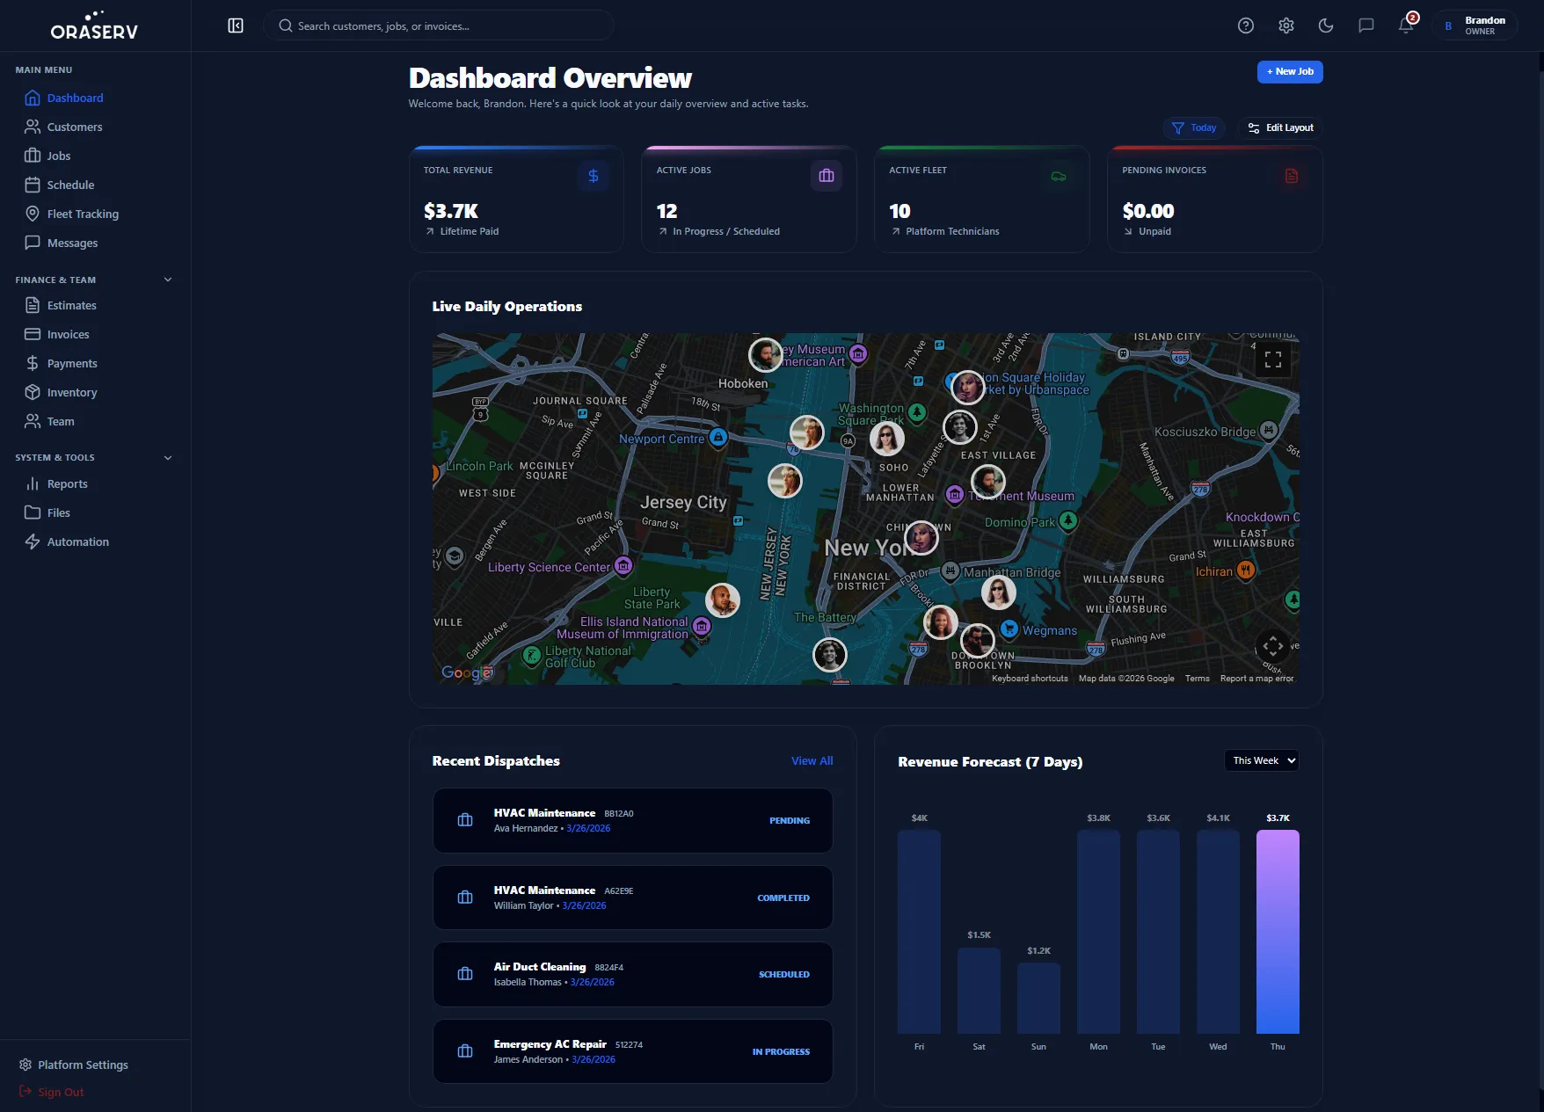Toggle dark mode with the moon icon
This screenshot has width=1544, height=1112.
tap(1326, 25)
